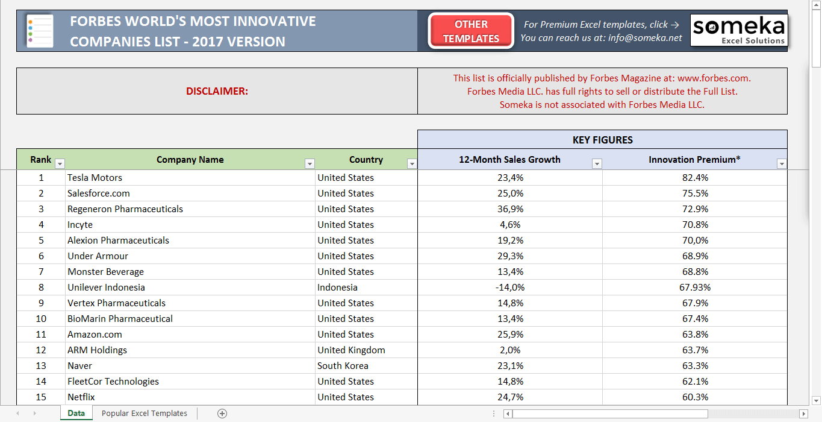Select the ARM Holdings cell
Screen dimensions: 822x422
(x=190, y=350)
